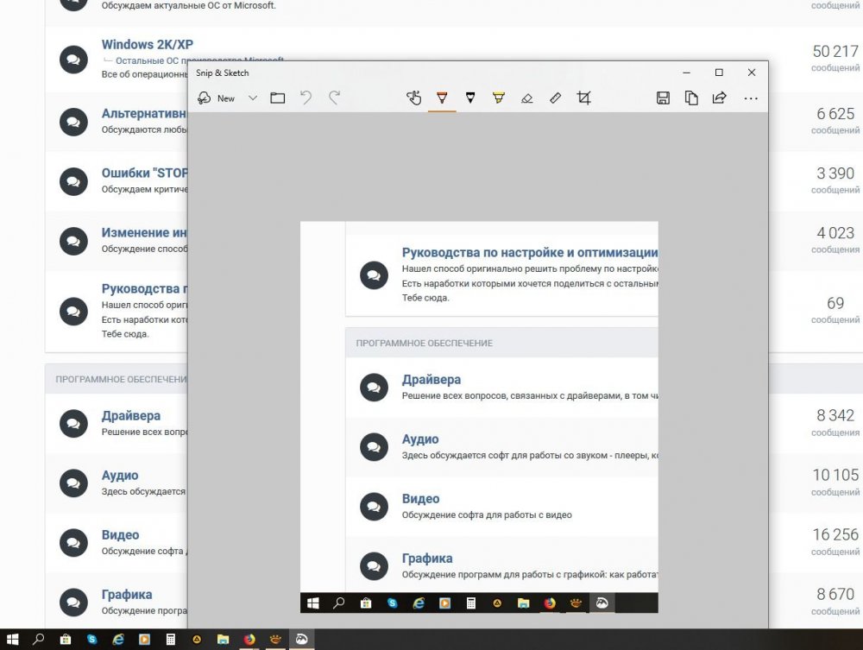Open the See more ellipsis menu
This screenshot has height=650, width=863.
tap(751, 98)
